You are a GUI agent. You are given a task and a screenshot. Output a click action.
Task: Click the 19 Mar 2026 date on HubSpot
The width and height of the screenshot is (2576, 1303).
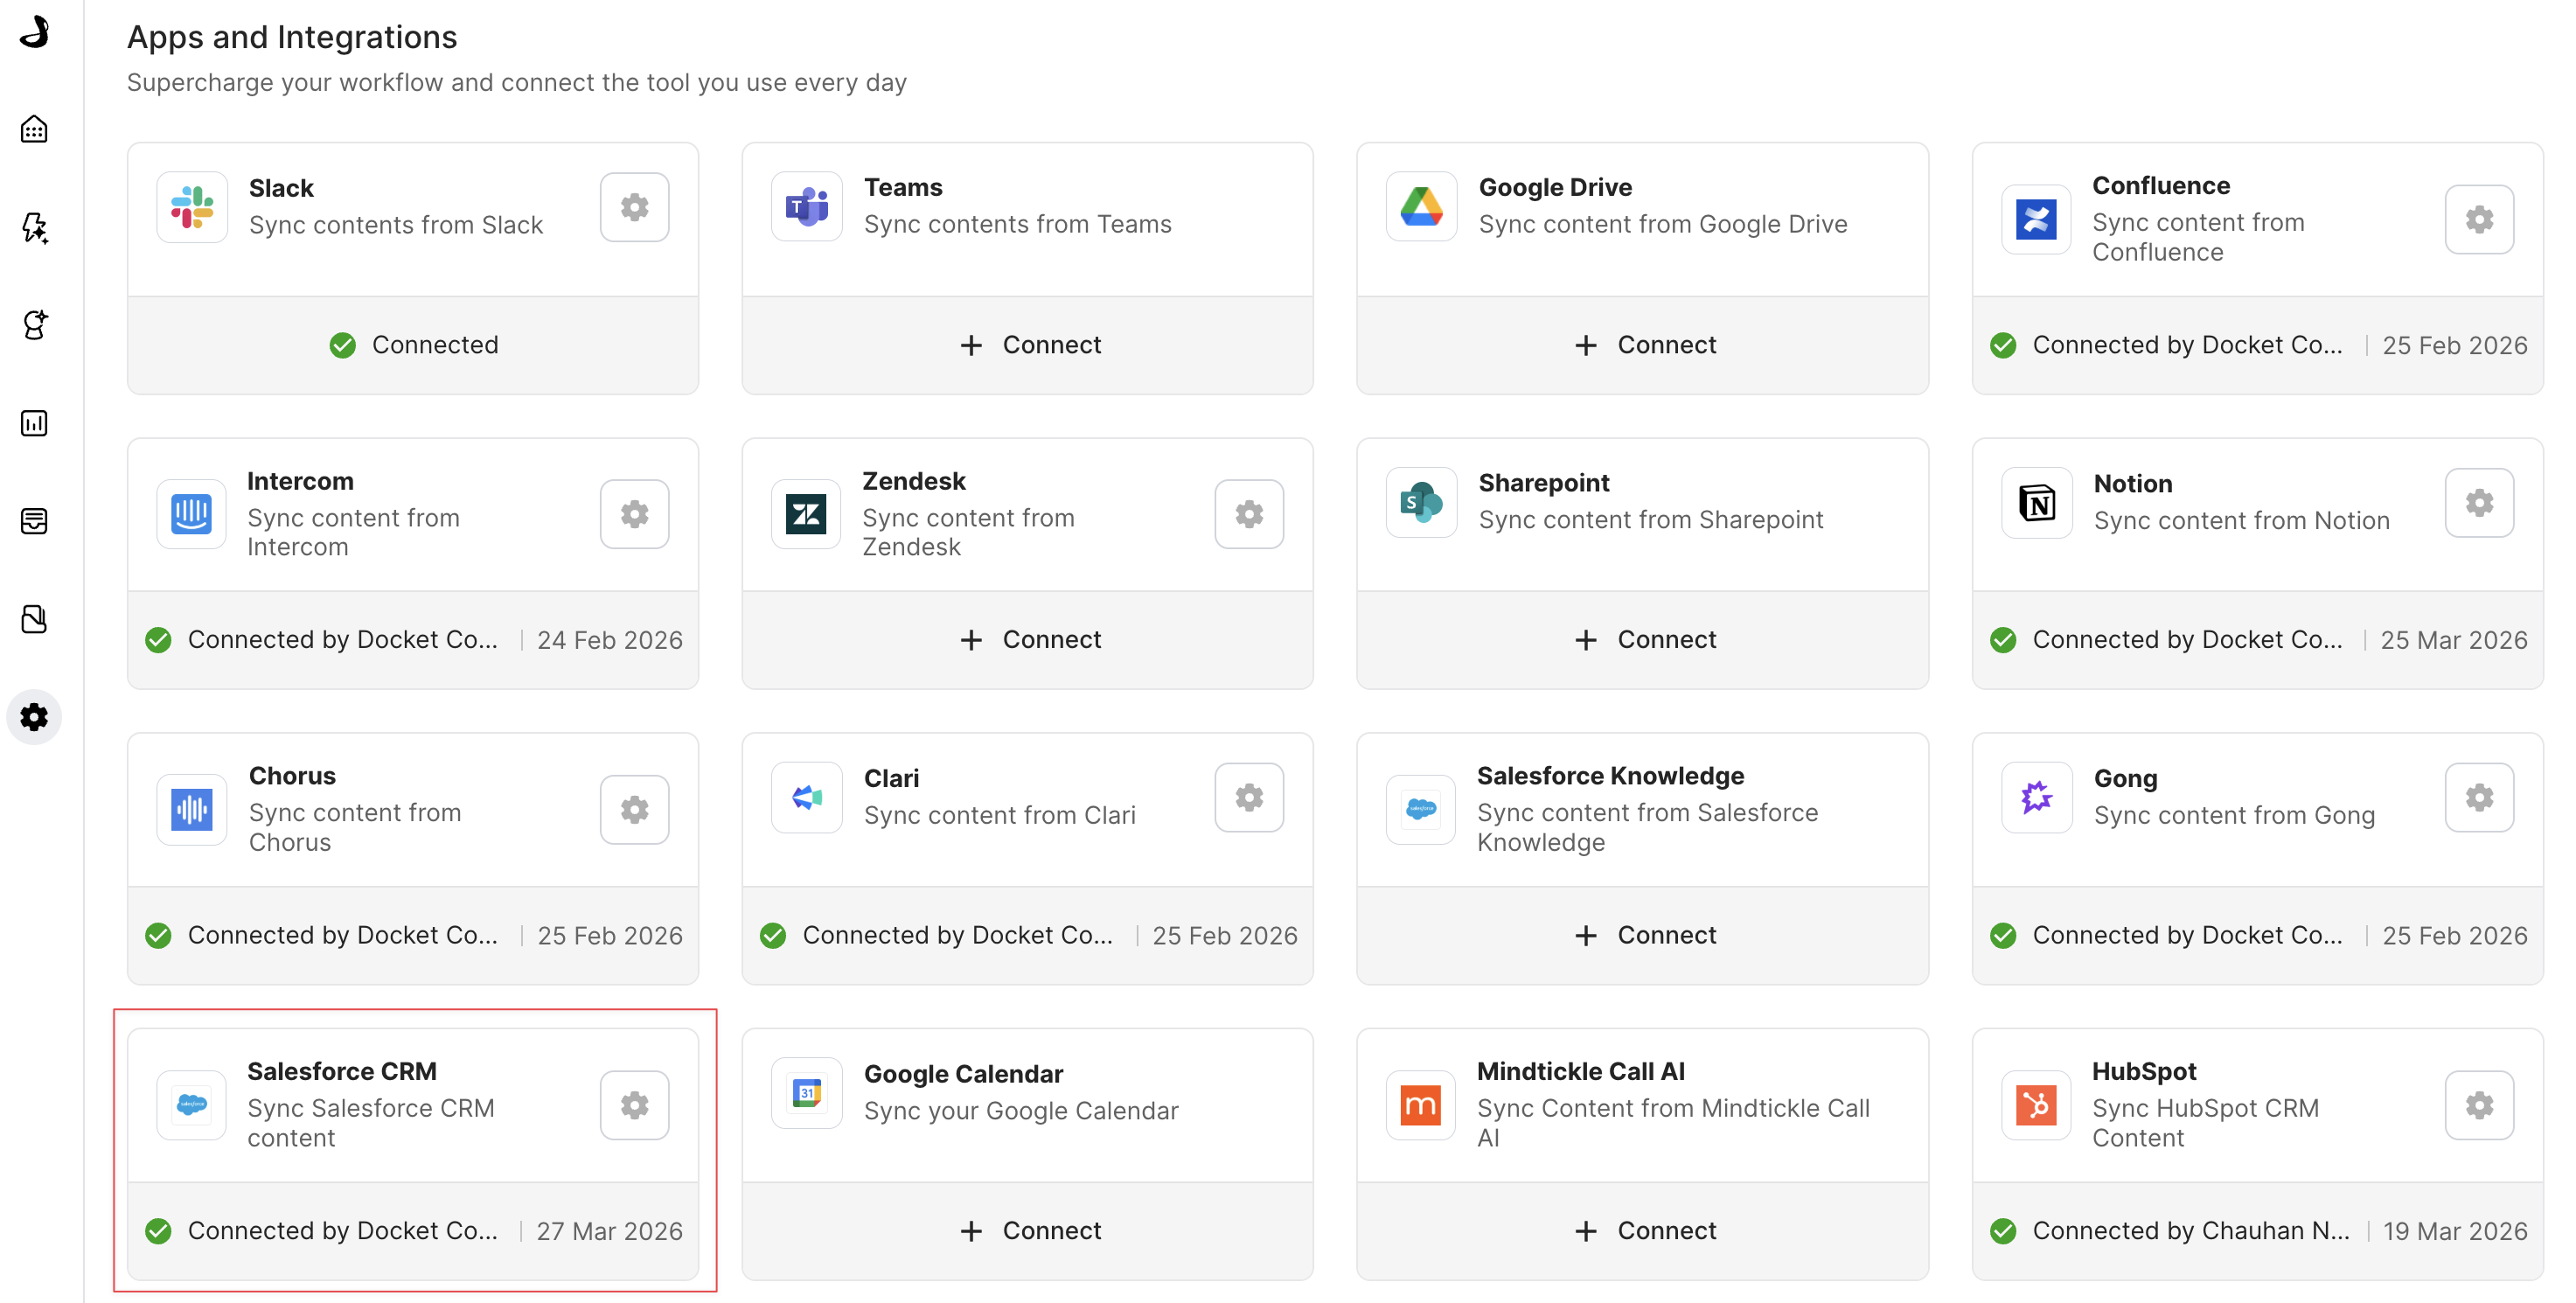click(x=2455, y=1231)
